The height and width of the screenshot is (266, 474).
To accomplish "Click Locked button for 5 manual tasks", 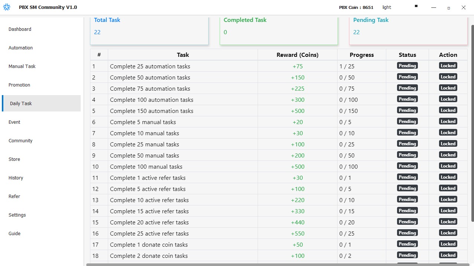I will pyautogui.click(x=448, y=121).
